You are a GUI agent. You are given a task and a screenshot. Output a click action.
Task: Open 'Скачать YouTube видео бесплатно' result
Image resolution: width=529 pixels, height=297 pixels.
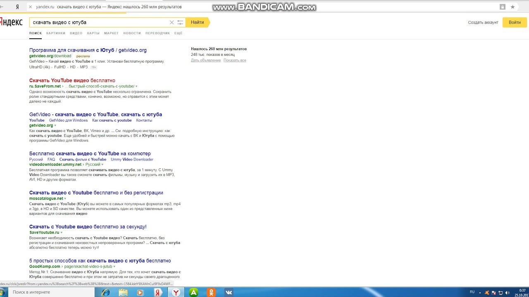click(72, 80)
